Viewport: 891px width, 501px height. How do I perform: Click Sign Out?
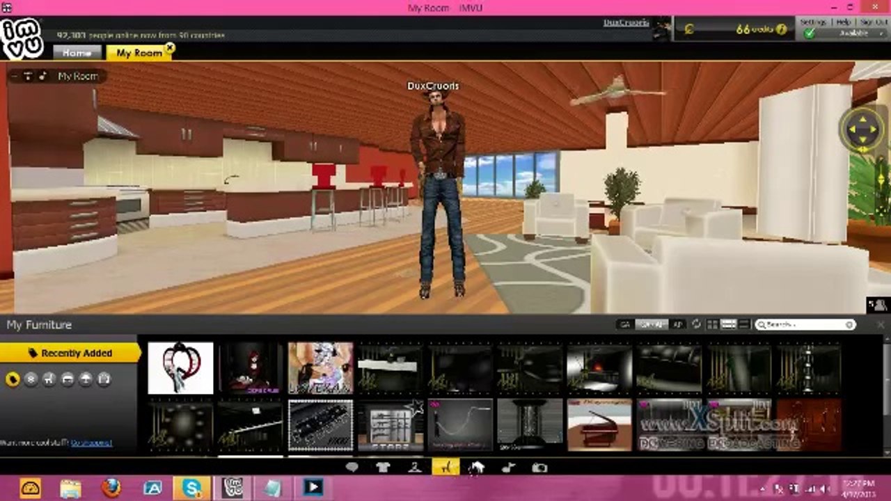click(873, 22)
